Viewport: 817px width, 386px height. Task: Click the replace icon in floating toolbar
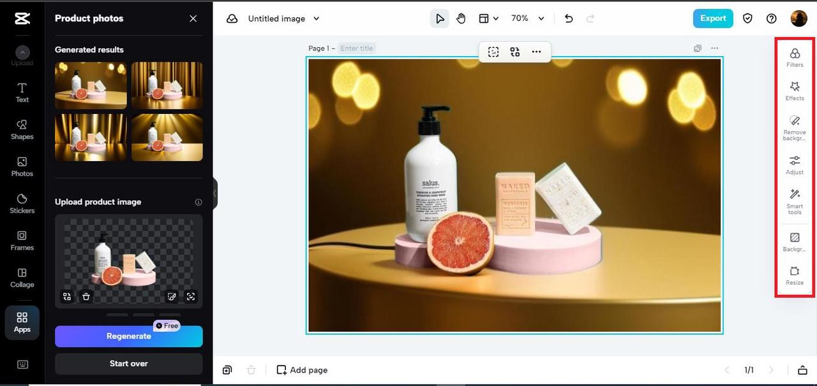(515, 52)
